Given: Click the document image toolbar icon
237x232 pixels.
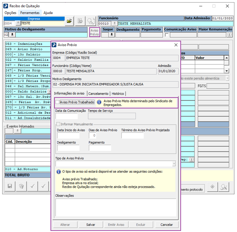Looking at the screenshot, I should (80, 21).
